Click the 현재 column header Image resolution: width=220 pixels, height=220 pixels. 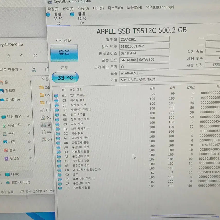pos(152,88)
